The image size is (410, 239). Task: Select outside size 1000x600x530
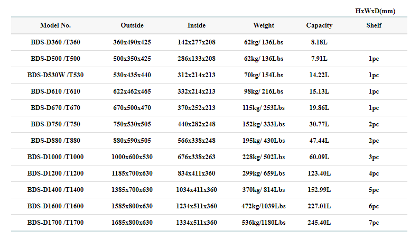(x=132, y=157)
